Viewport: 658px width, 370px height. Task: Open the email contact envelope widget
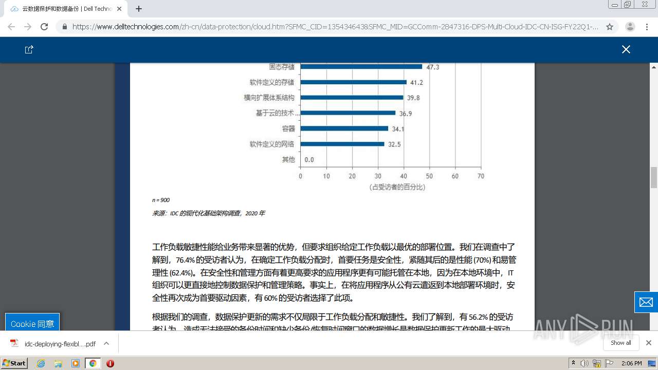tap(646, 302)
